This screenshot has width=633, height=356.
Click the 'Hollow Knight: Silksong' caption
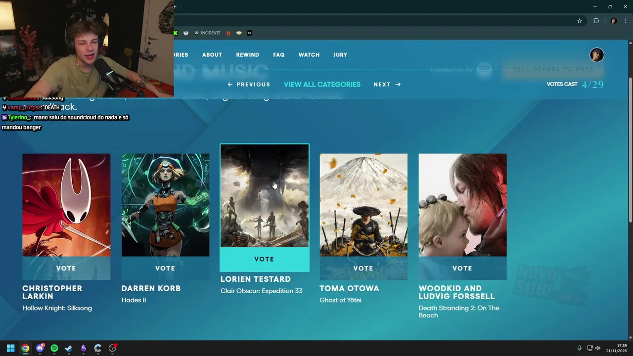click(57, 308)
